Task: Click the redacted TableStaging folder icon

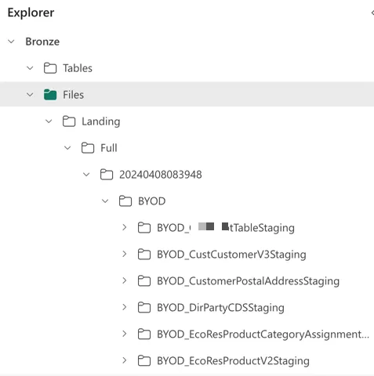Action: click(144, 227)
